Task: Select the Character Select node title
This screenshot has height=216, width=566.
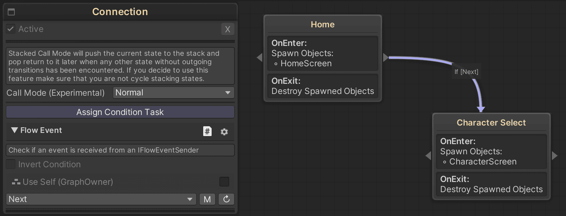Action: point(491,122)
